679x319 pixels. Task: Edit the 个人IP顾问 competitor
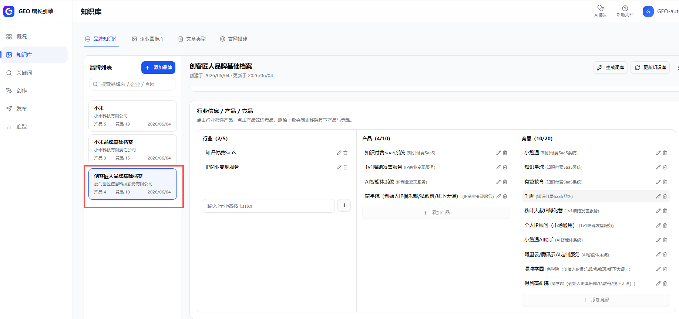coord(658,226)
